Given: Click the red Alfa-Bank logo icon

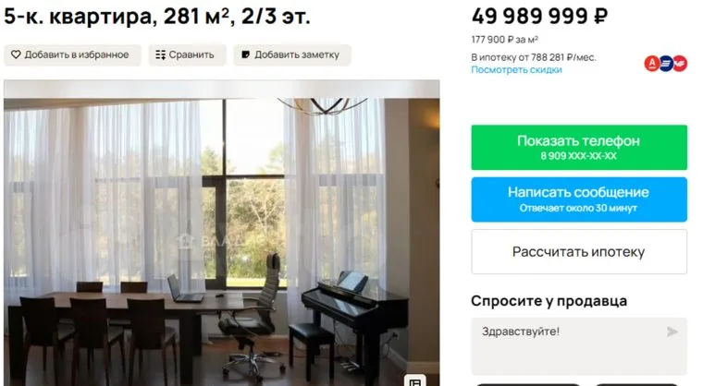Looking at the screenshot, I should click(x=652, y=64).
